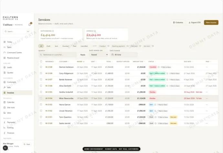Focus the sidebar Search box

tap(17, 31)
